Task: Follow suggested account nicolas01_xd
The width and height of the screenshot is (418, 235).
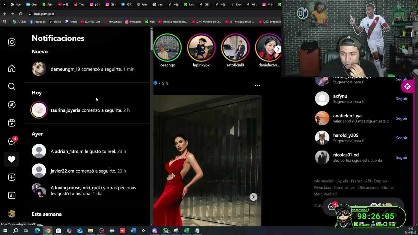Action: tap(401, 158)
